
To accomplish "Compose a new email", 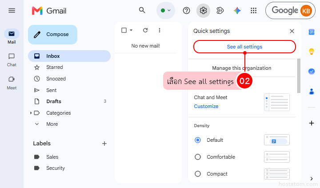I will [x=52, y=35].
